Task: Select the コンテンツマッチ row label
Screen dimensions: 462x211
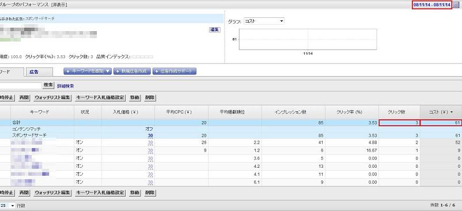Action: click(x=26, y=129)
